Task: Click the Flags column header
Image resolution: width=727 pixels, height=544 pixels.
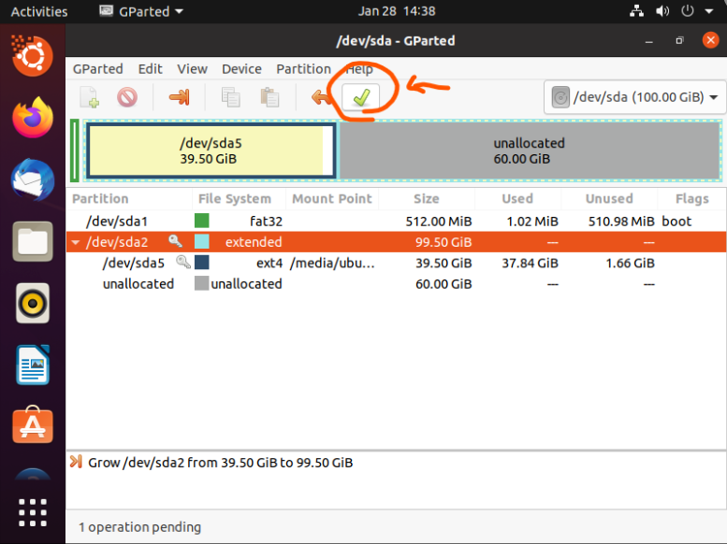Action: coord(691,199)
